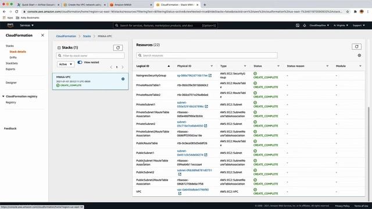Open the notifications bell icon
Screen dimensions: 372x209
[305, 26]
